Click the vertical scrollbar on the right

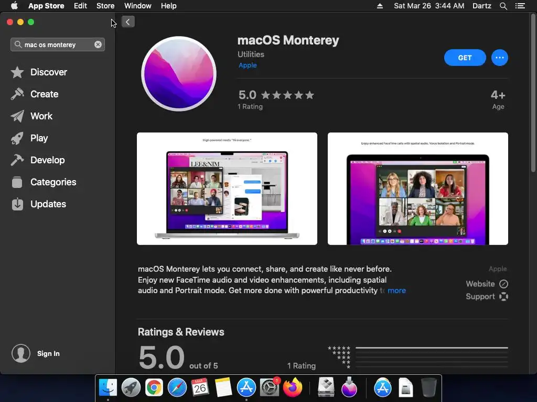(x=533, y=92)
